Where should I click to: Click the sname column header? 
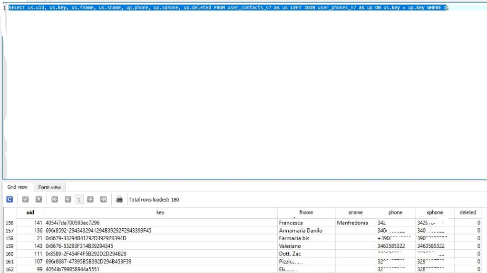point(355,213)
